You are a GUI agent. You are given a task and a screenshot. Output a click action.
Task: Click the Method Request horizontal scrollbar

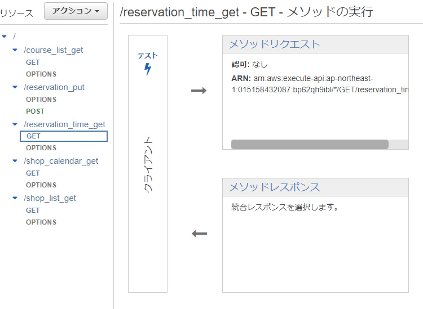click(310, 144)
